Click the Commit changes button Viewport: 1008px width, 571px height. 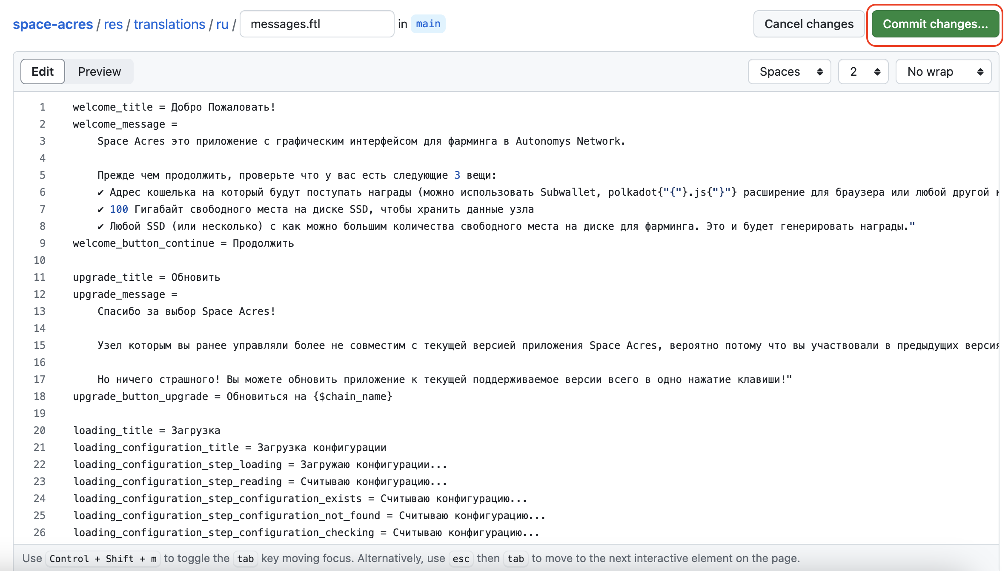click(935, 24)
